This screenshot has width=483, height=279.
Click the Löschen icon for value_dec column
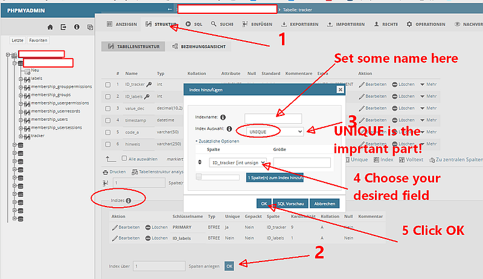[395, 108]
